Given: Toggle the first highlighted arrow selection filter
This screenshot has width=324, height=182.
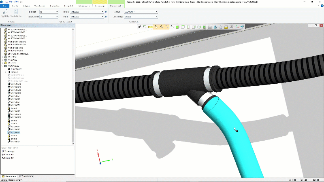Looking at the screenshot, I should [x=156, y=27].
